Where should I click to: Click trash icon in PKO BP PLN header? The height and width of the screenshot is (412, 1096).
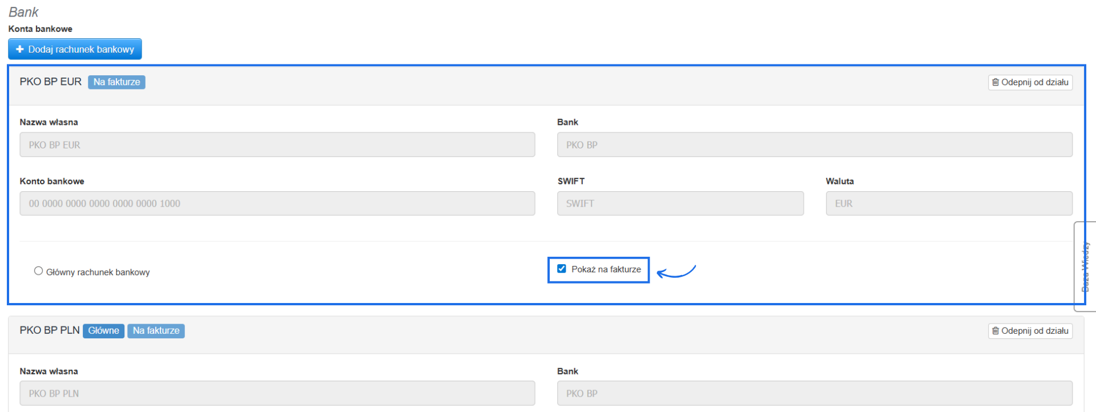[996, 331]
